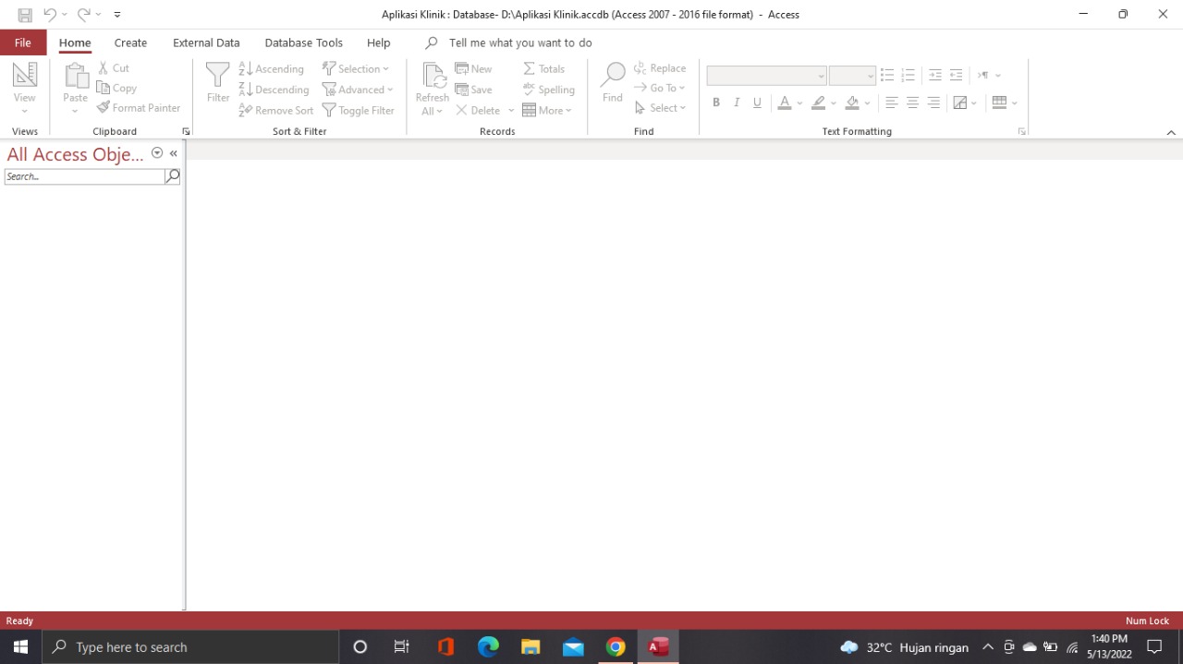Screen dimensions: 1183x664
Task: Click the Redo arrow icon
Action: (x=83, y=15)
